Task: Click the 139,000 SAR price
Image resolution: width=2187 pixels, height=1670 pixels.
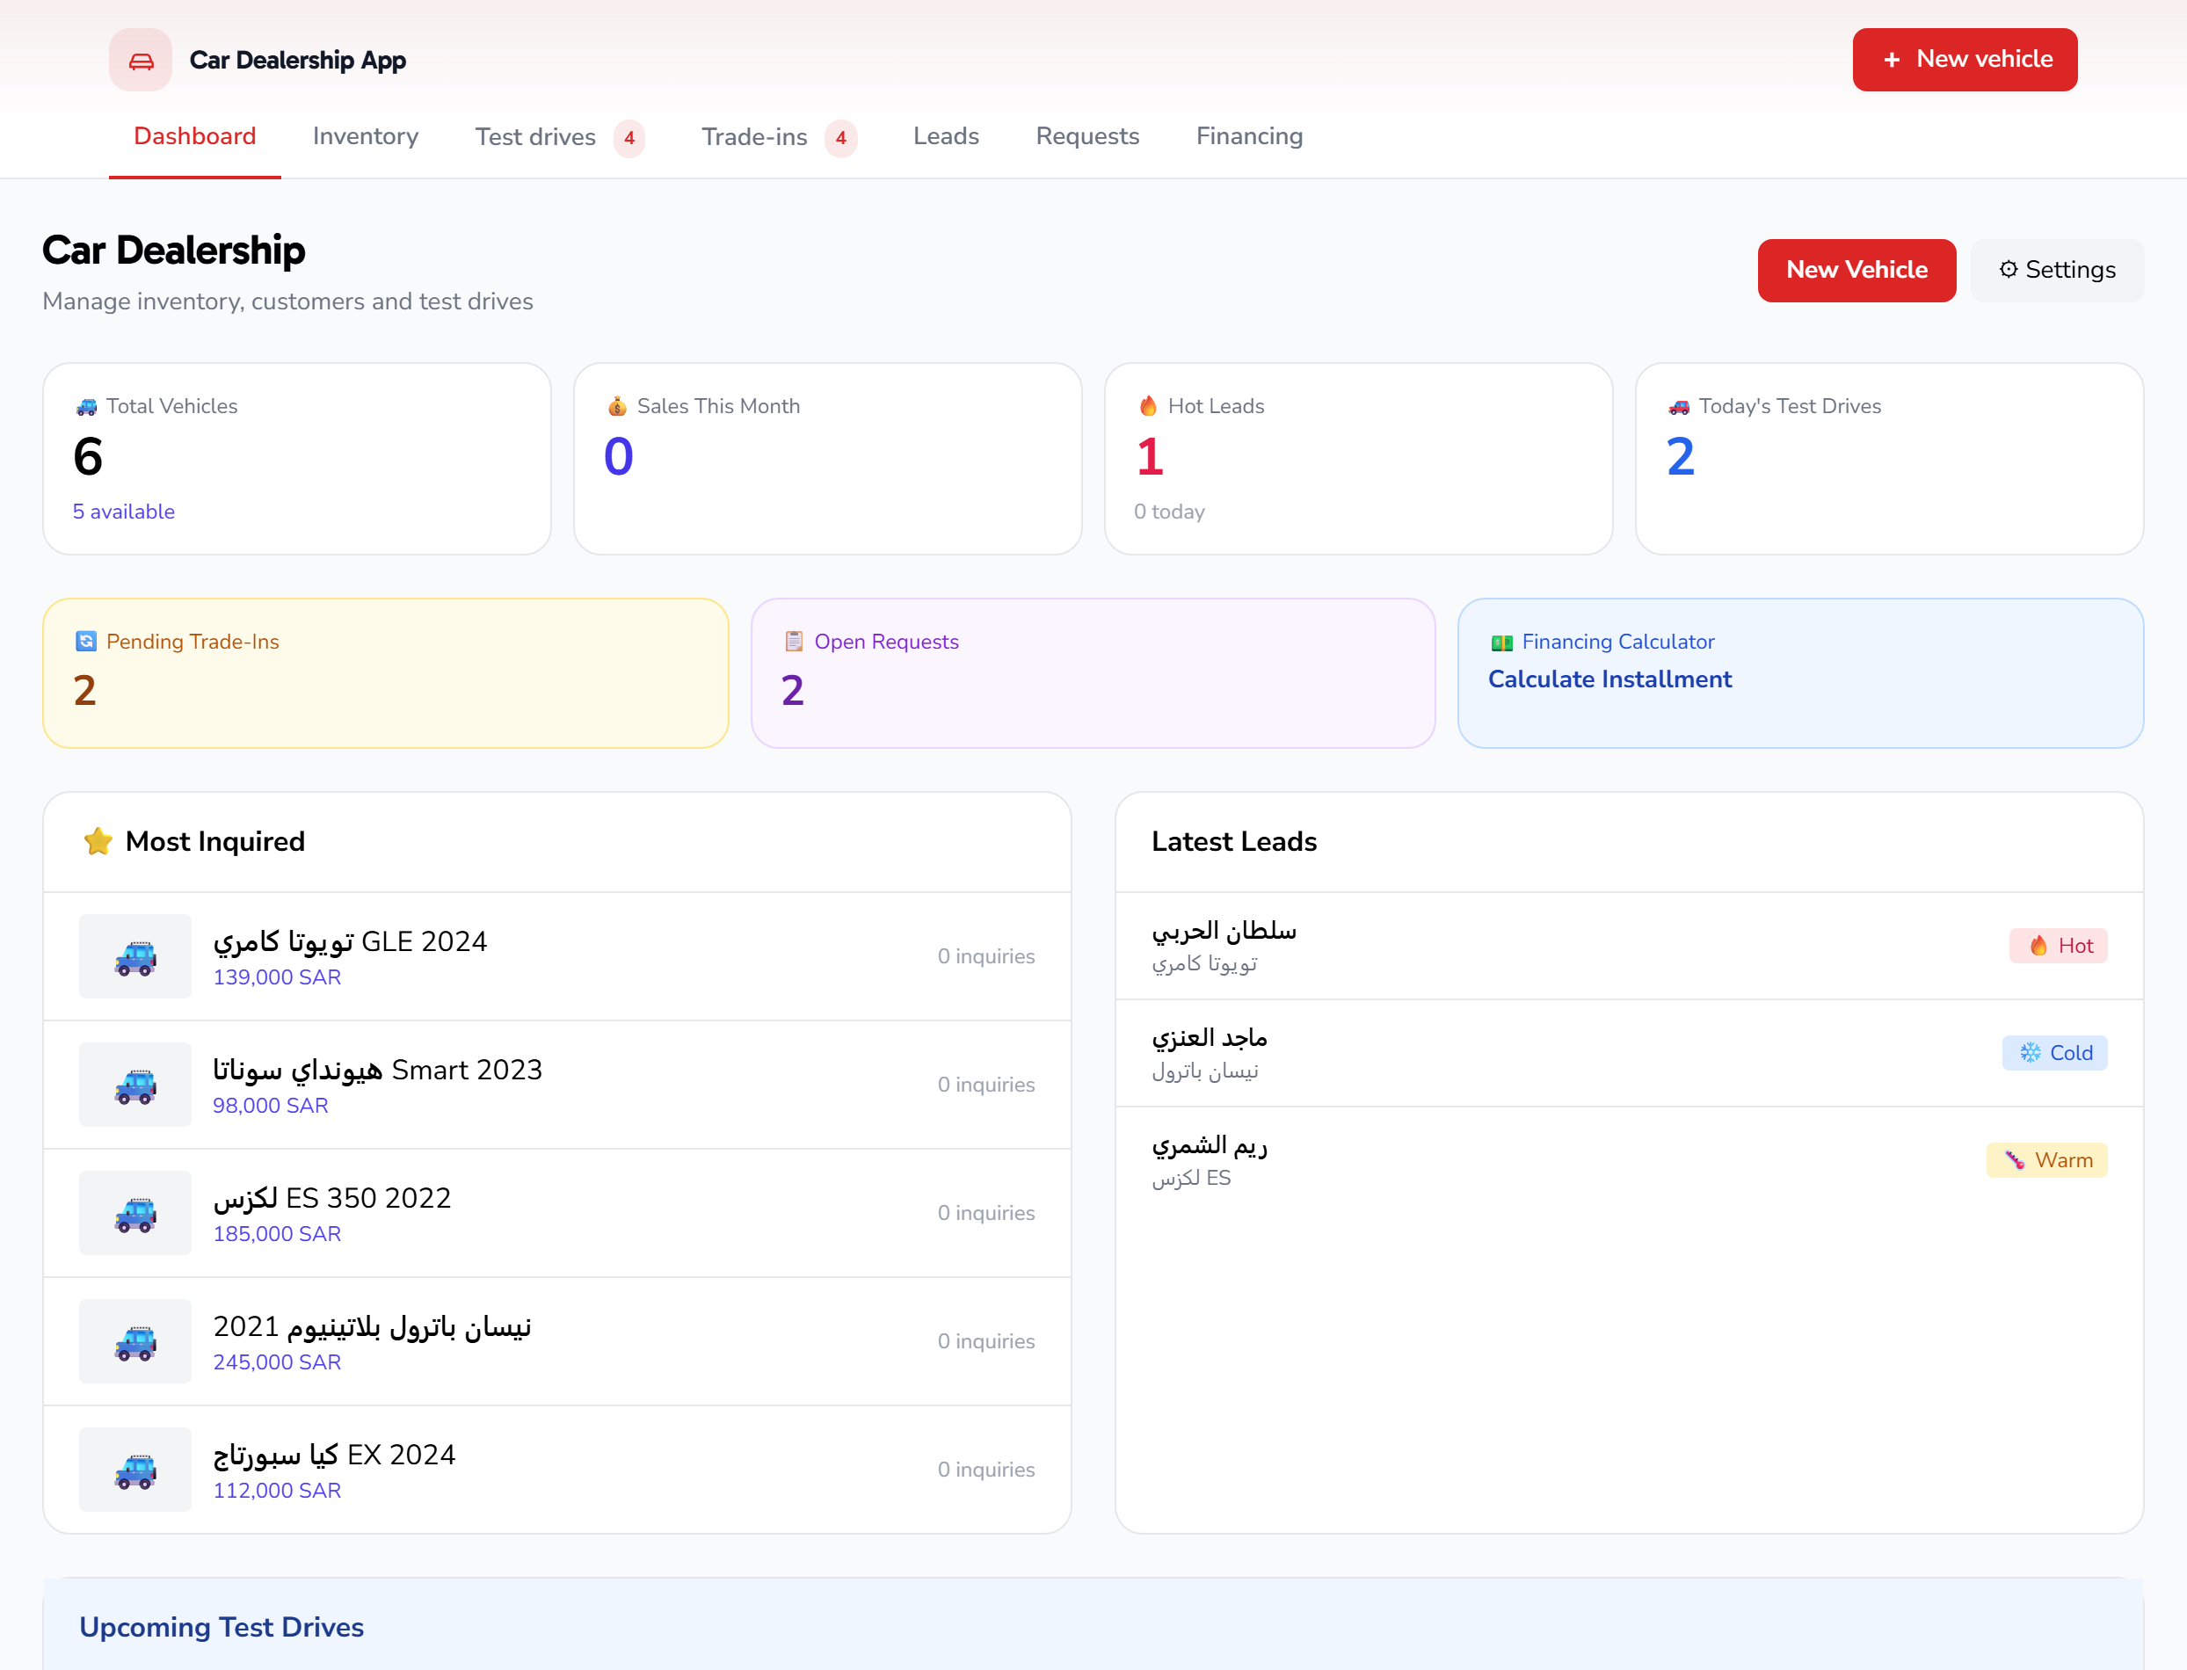Action: (276, 977)
